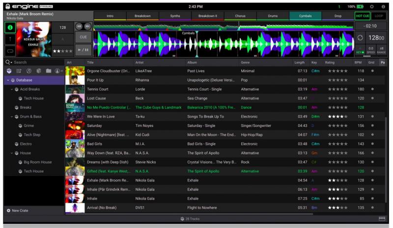Select the Big Room House crate

point(34,162)
